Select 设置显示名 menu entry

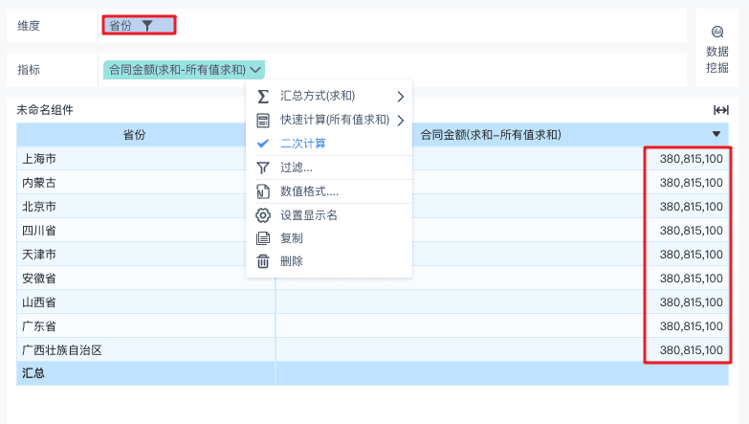(x=308, y=215)
